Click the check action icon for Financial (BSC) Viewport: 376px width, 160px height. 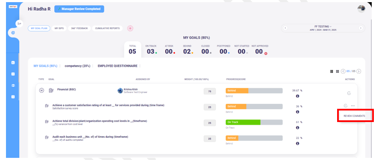tap(349, 93)
